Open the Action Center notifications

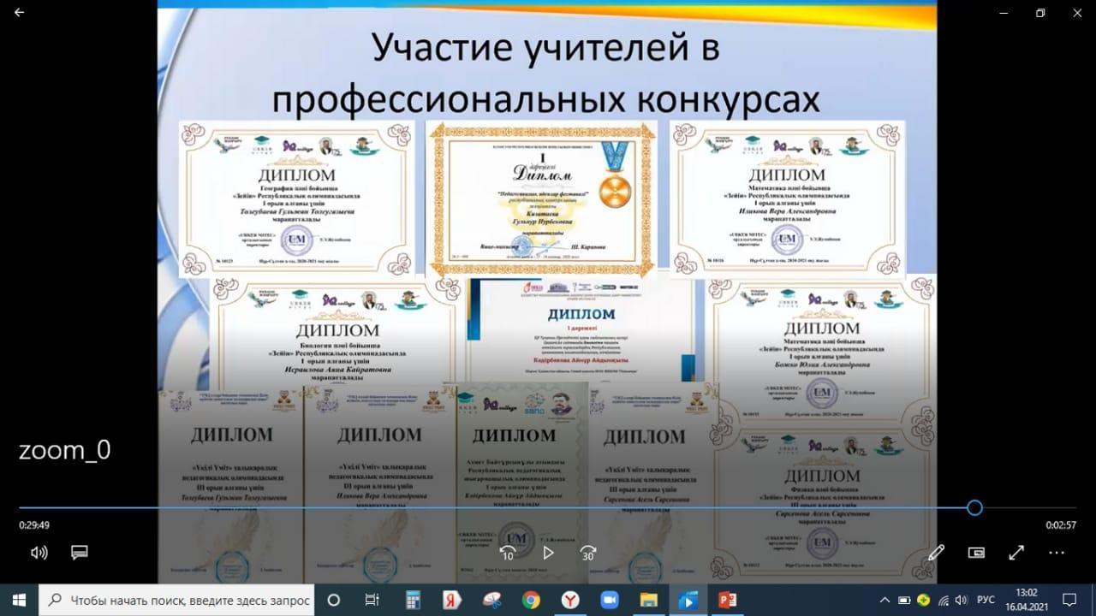[1069, 600]
